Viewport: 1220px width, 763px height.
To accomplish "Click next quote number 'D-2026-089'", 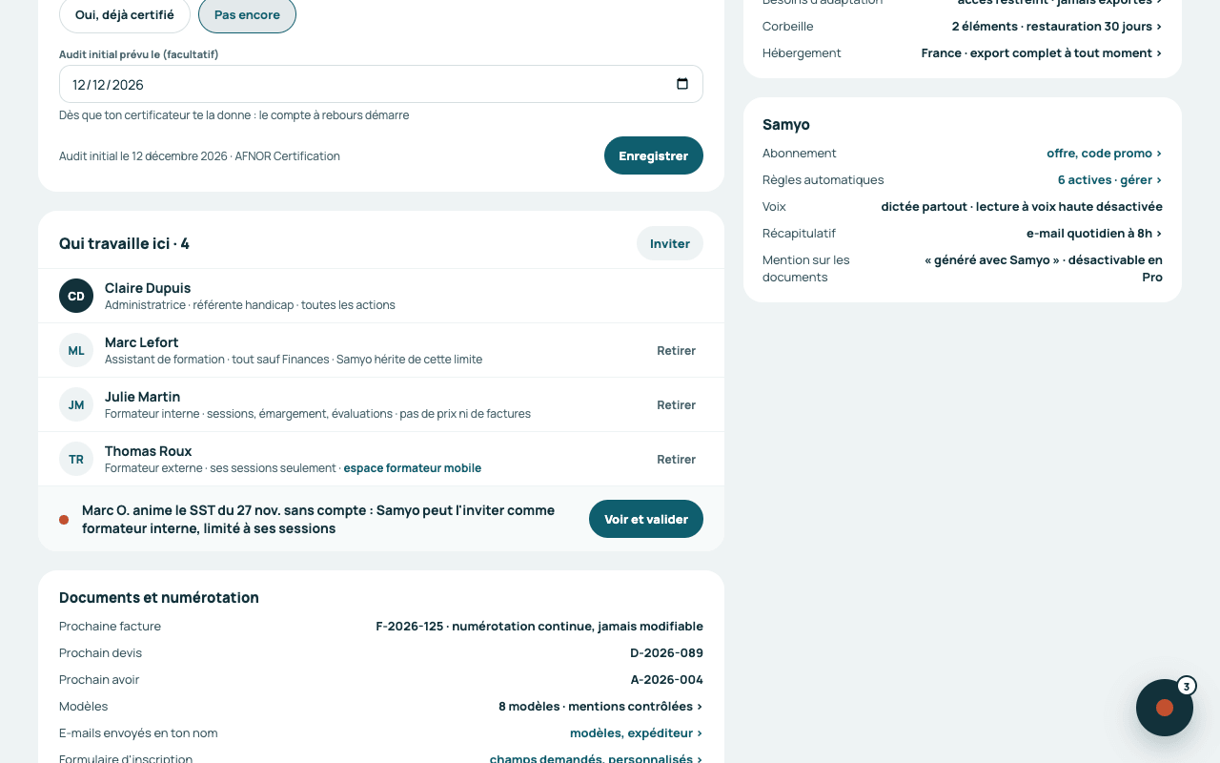I will (666, 653).
